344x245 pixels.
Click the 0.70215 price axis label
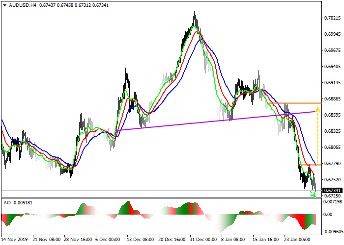(333, 18)
